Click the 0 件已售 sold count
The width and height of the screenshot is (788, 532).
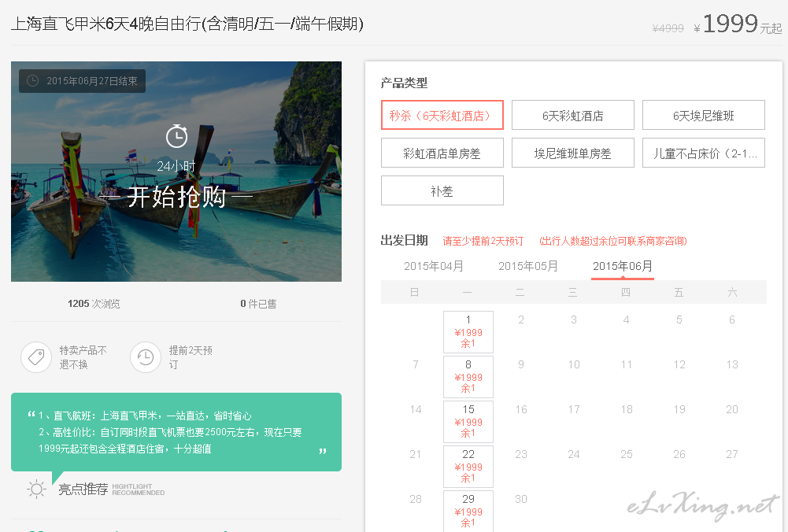(x=258, y=304)
